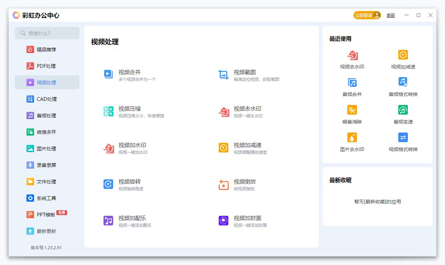Open the CAD处理 section

tap(47, 99)
